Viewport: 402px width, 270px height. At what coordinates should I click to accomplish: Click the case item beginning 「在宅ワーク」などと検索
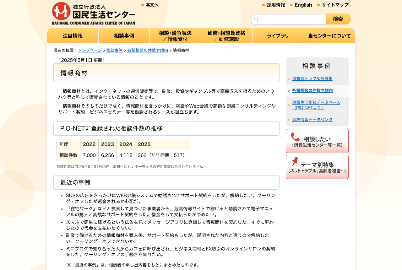(170, 212)
